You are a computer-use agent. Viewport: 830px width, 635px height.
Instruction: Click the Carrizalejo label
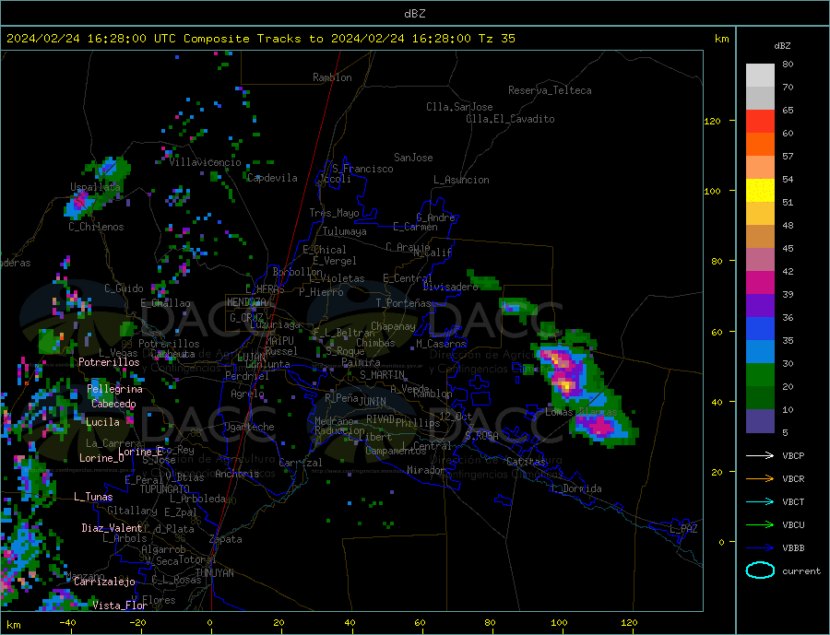point(104,582)
